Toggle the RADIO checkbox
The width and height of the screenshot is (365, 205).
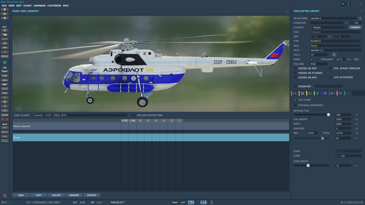coord(311,59)
